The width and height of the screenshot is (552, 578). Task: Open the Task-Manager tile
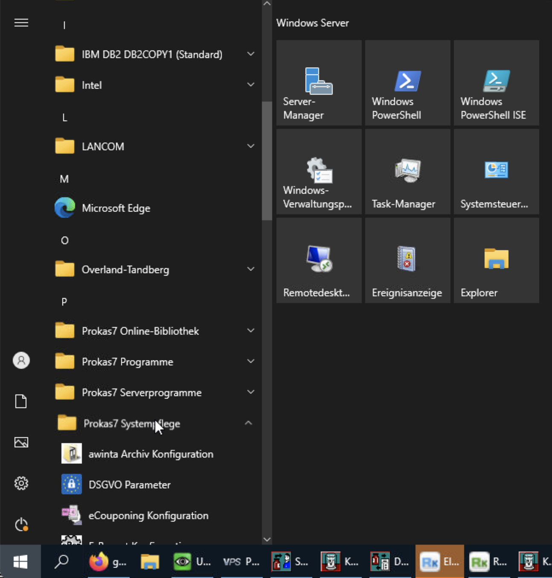pos(407,172)
